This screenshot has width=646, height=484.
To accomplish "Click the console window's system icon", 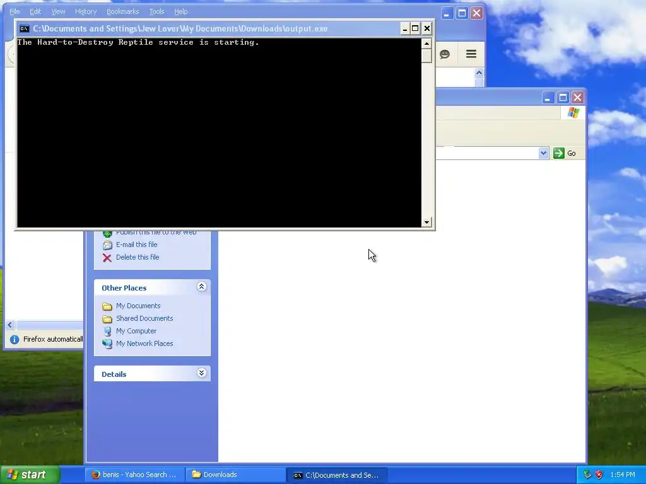I will pos(25,28).
